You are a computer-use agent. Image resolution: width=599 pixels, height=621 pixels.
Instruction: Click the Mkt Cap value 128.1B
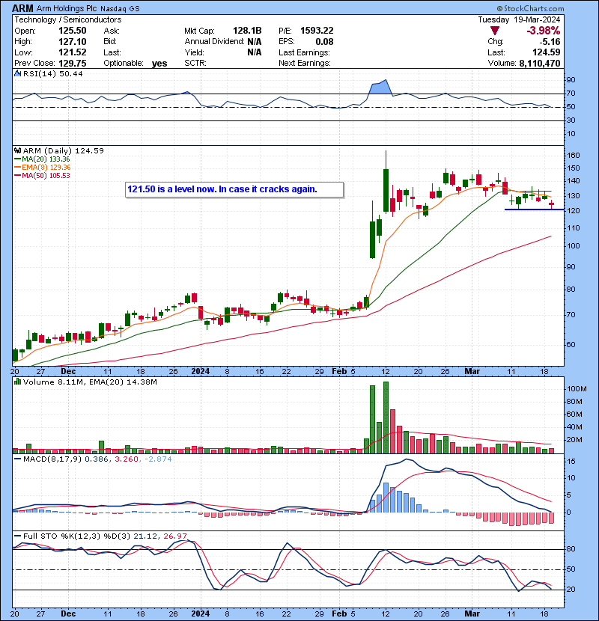pos(247,31)
